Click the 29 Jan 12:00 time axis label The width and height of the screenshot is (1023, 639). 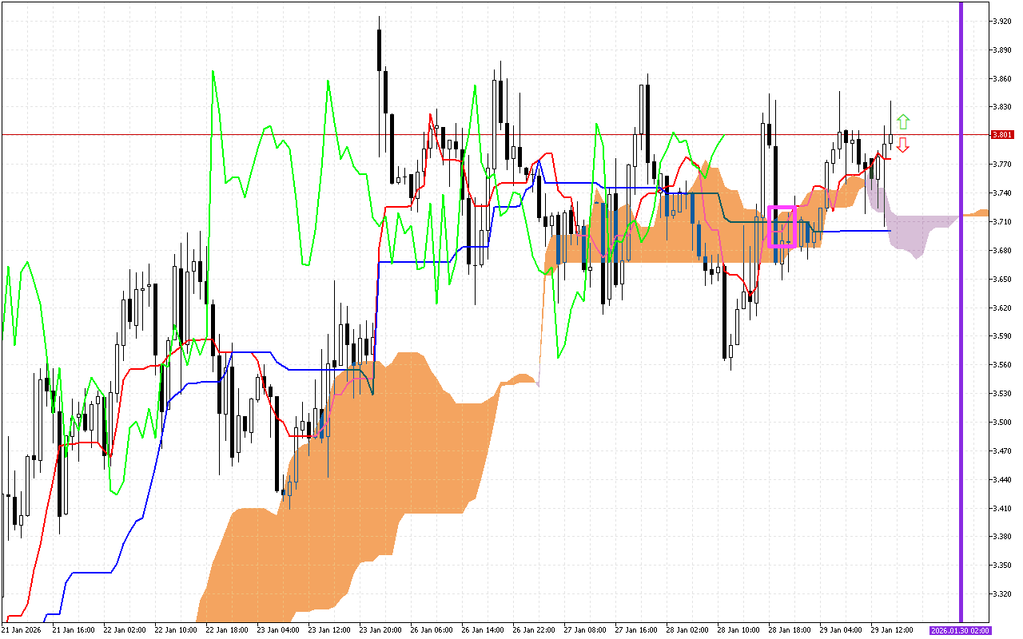892,630
